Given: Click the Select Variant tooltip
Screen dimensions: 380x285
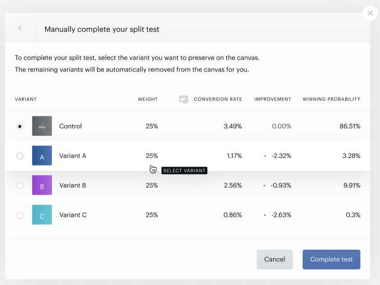Looking at the screenshot, I should click(184, 171).
